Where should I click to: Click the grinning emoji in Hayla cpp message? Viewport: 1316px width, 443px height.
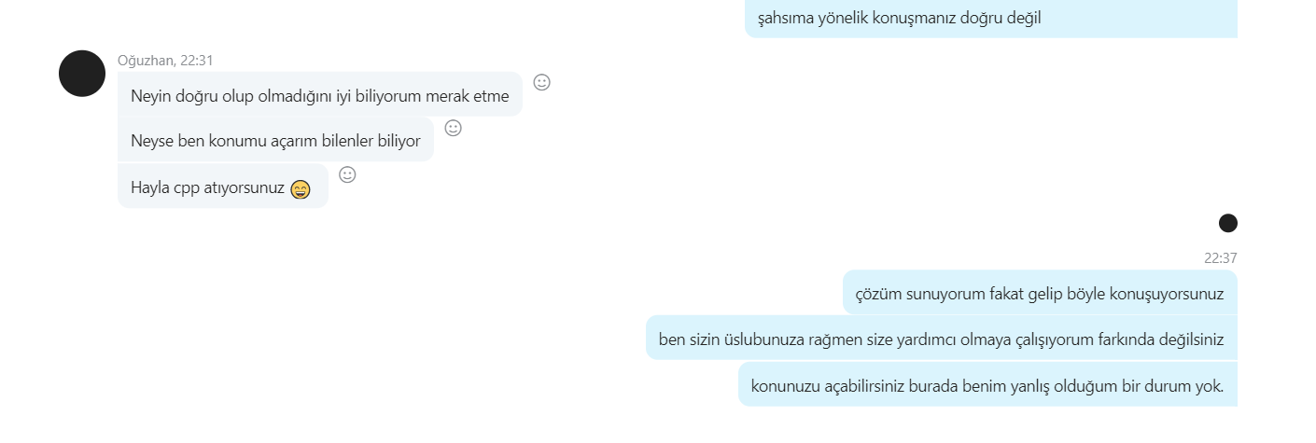click(x=300, y=189)
